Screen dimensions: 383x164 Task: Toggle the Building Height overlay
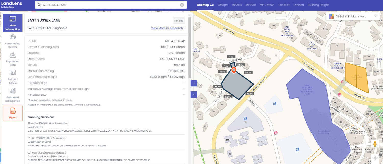coord(318,5)
